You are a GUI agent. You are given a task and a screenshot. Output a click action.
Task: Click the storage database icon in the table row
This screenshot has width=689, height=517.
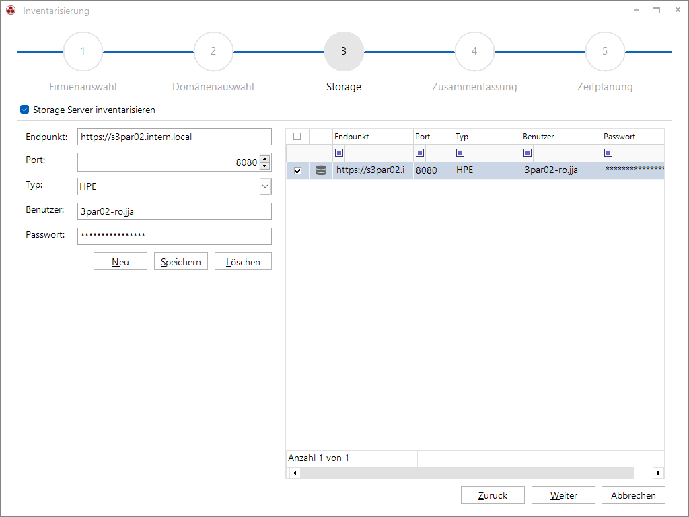pos(321,170)
